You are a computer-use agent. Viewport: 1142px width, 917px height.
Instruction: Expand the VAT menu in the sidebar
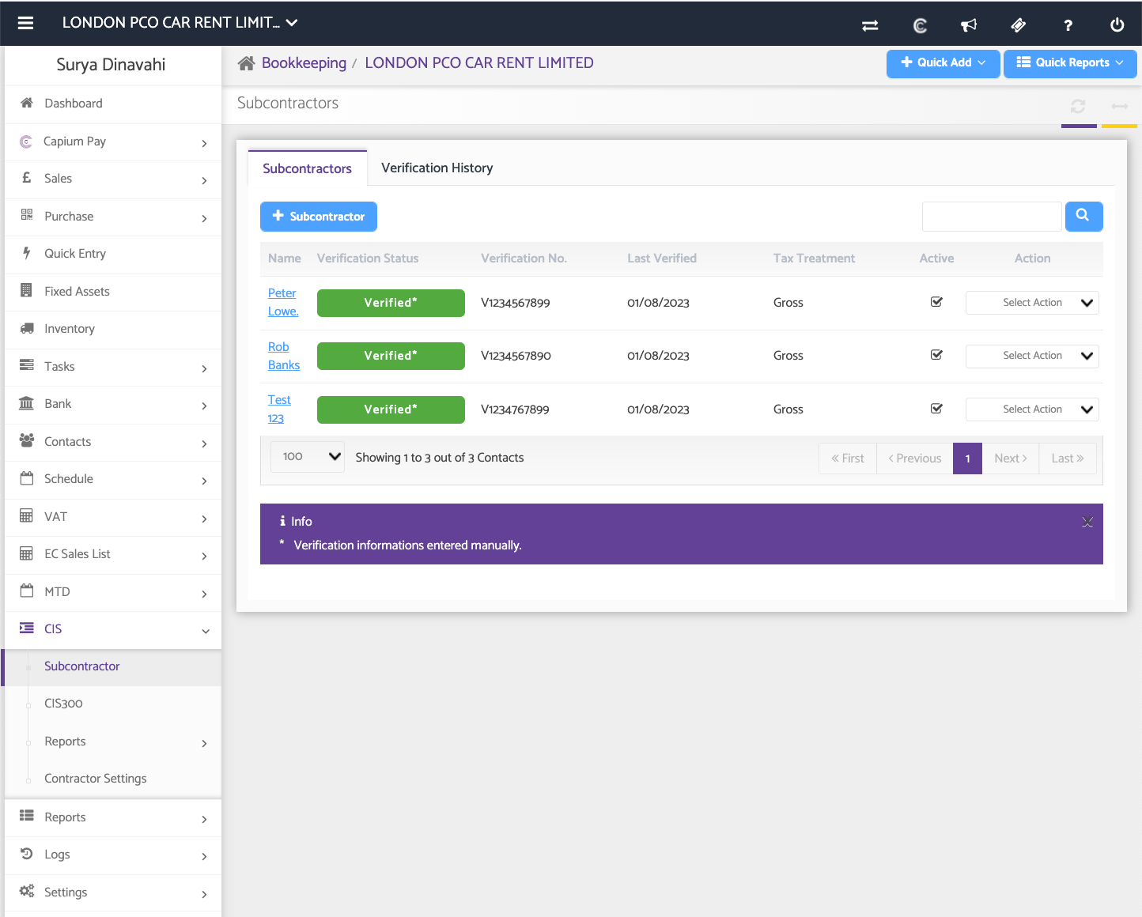113,517
